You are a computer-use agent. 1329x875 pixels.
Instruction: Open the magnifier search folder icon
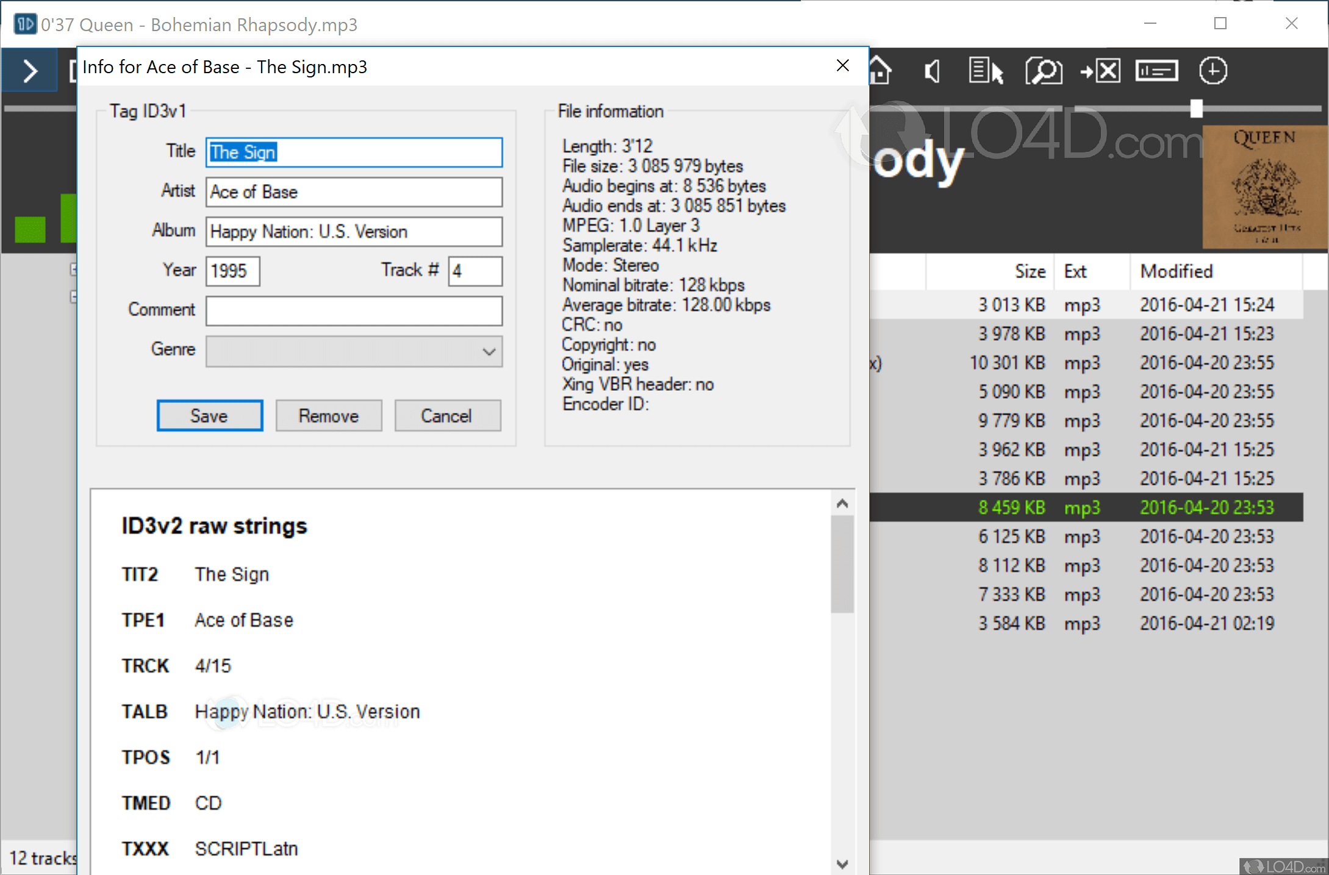click(1044, 71)
